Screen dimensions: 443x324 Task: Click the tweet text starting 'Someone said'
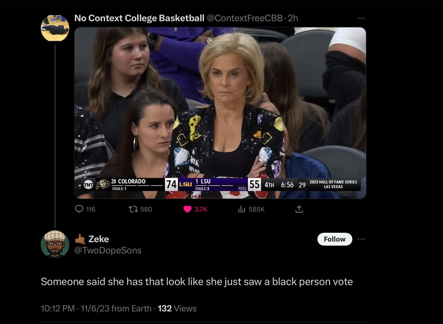tap(197, 282)
